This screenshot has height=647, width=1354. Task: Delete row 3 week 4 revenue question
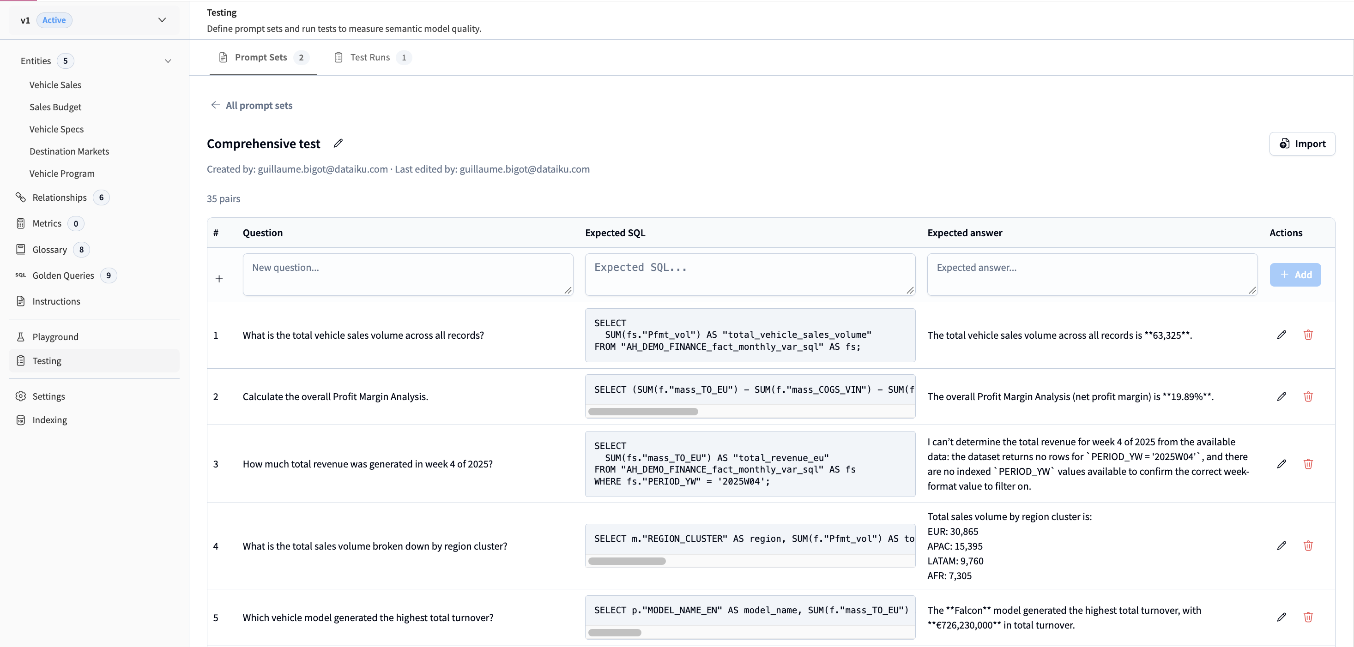tap(1308, 464)
